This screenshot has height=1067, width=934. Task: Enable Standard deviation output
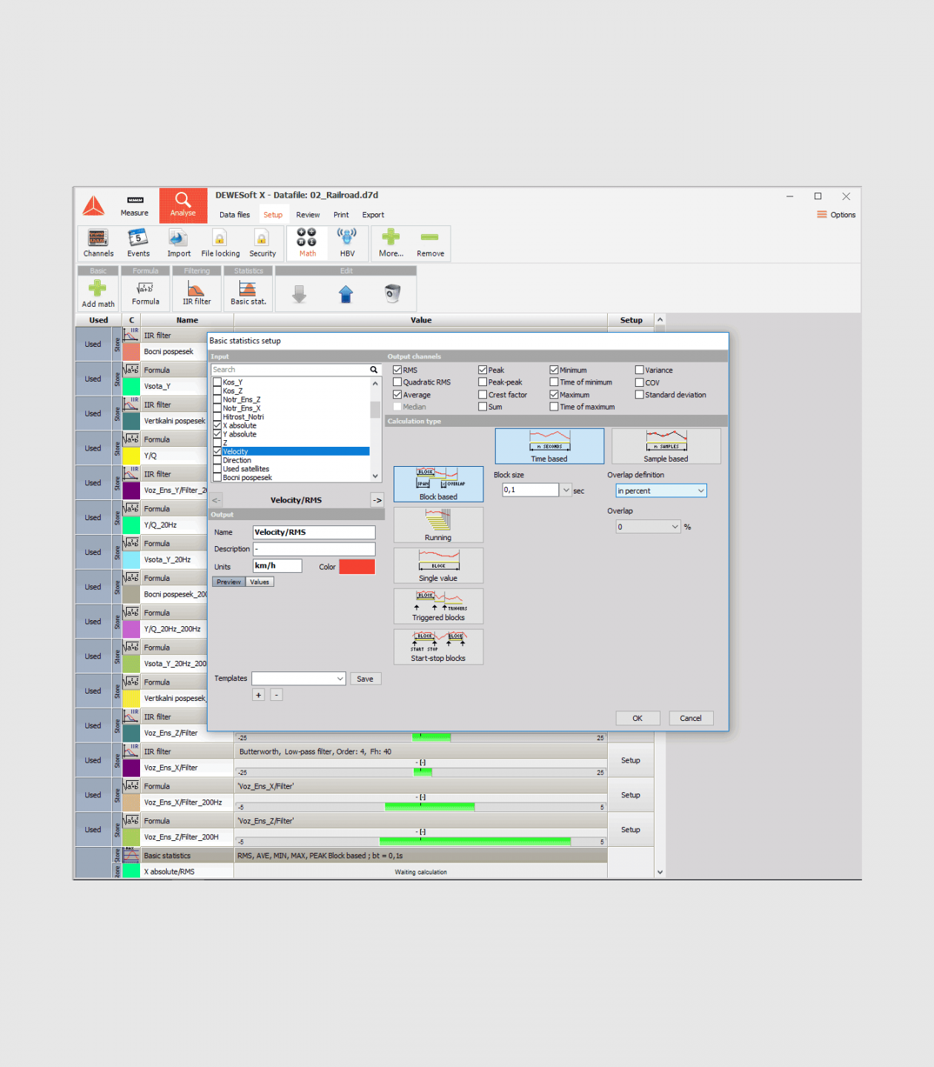point(639,395)
